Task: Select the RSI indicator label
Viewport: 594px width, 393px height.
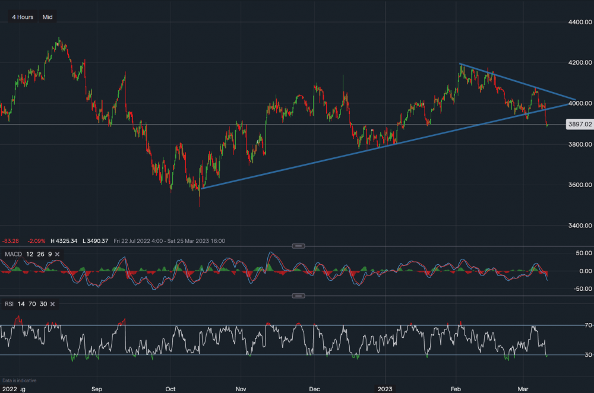Action: [8, 303]
